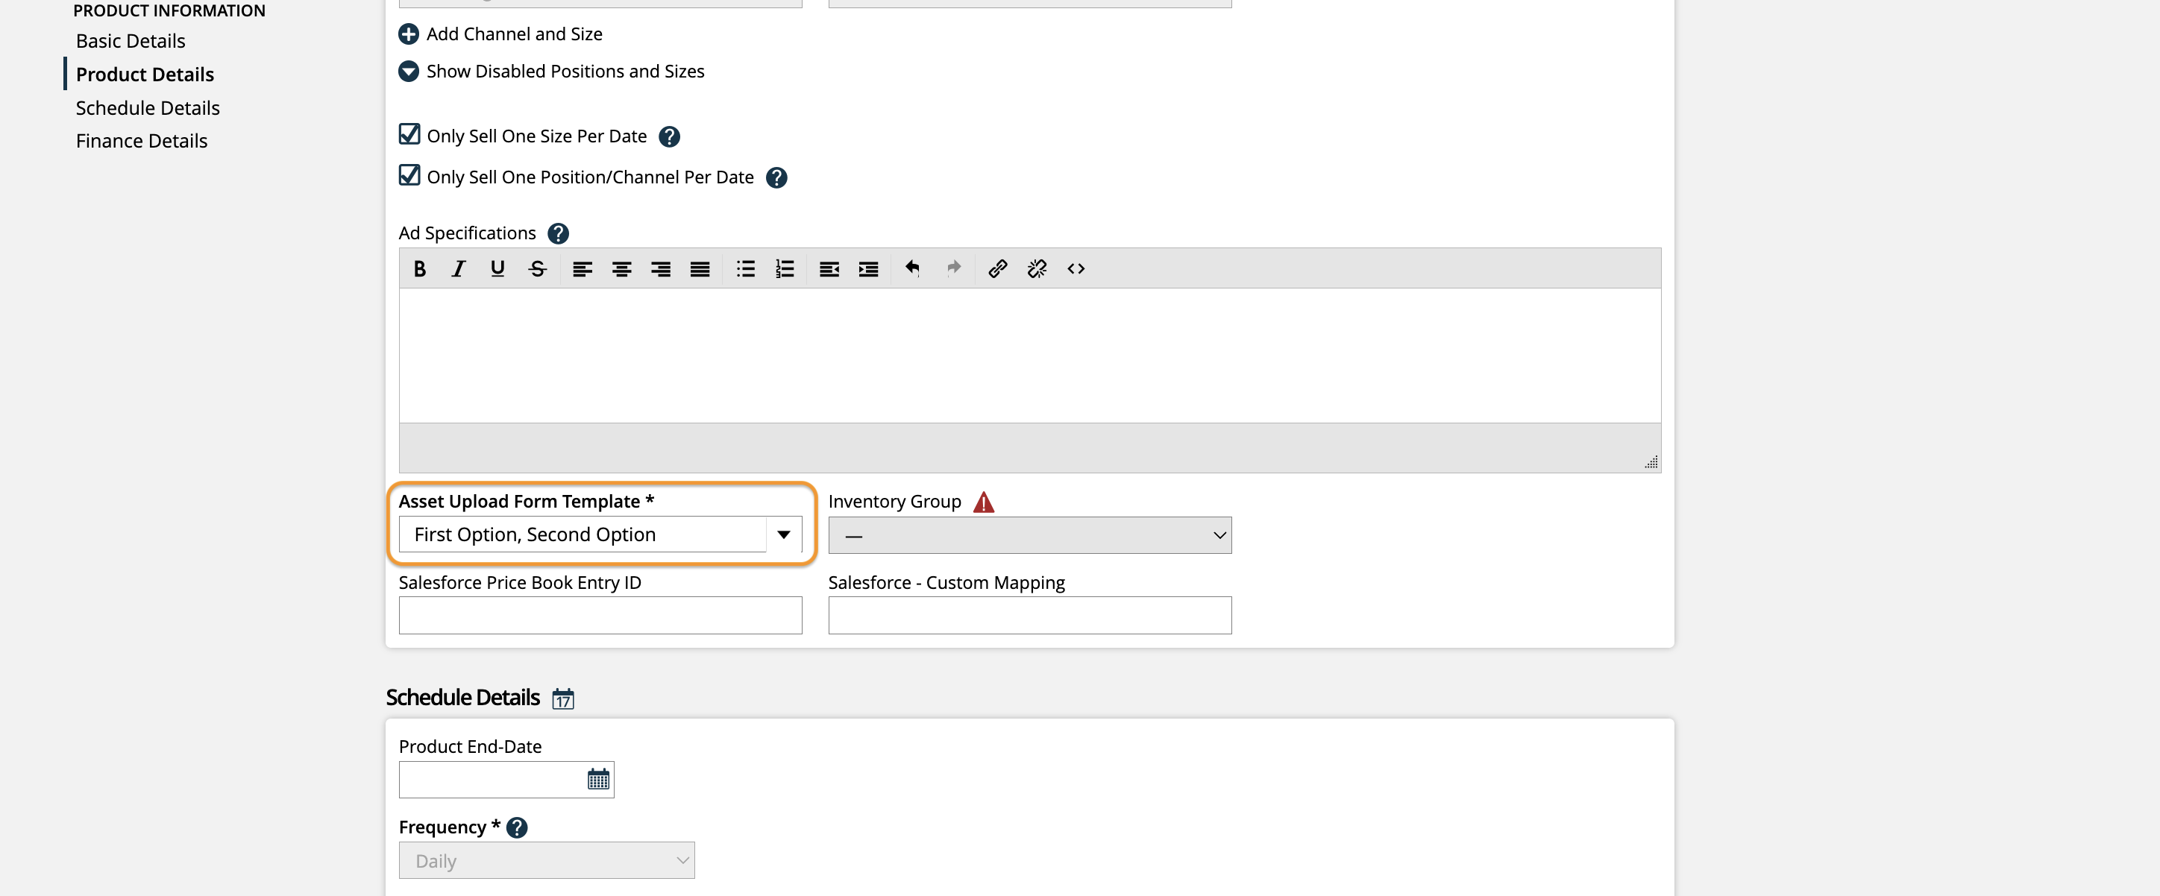Click the insert link icon
Viewport: 2160px width, 896px height.
click(997, 269)
